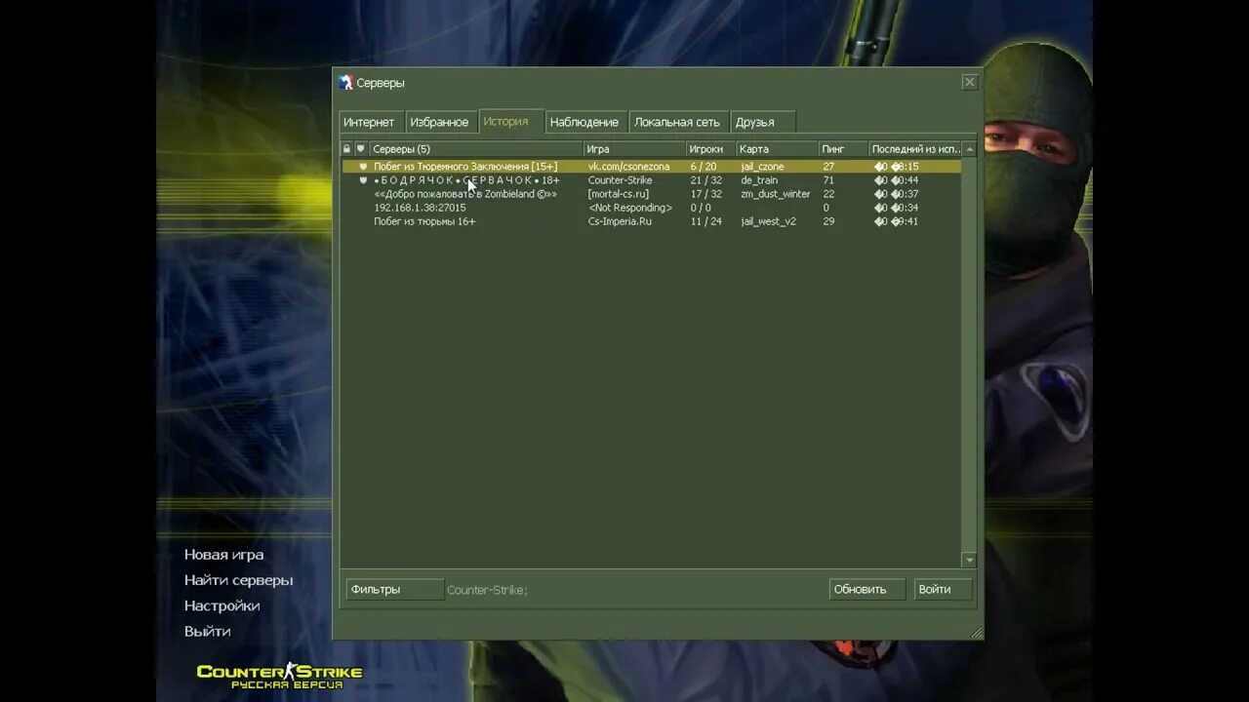Click game cell [mortal-cs.ru]

(x=618, y=194)
